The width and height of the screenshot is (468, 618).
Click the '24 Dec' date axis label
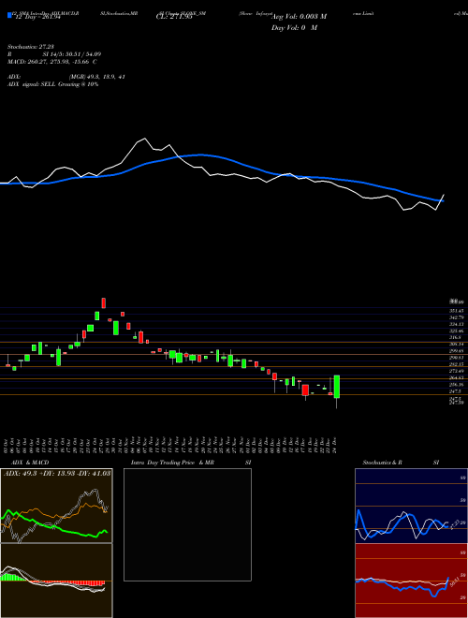coord(334,445)
